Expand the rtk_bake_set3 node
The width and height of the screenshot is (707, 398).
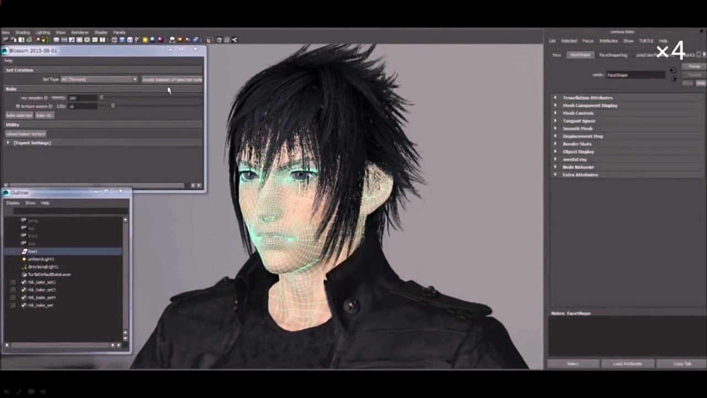point(13,290)
